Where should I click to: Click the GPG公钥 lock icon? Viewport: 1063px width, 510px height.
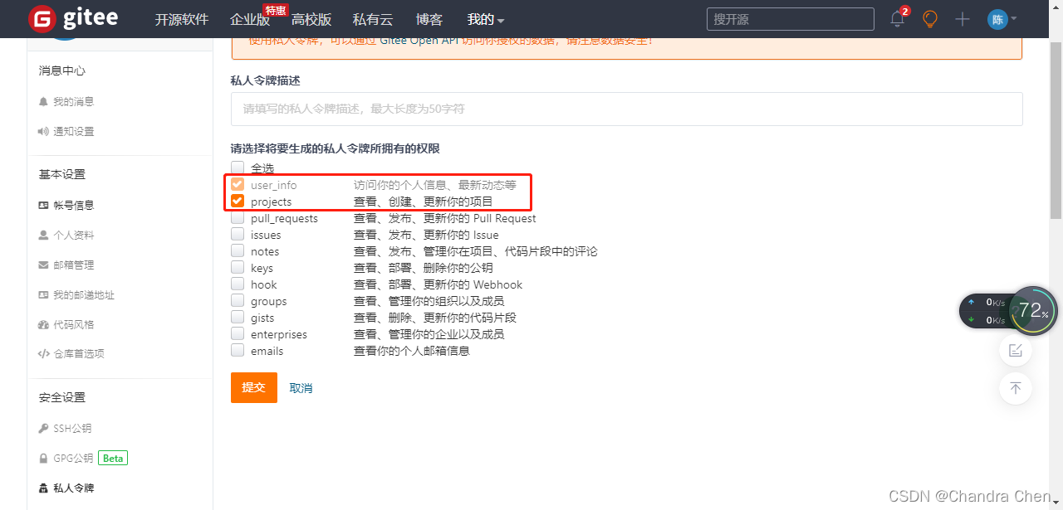tap(43, 458)
